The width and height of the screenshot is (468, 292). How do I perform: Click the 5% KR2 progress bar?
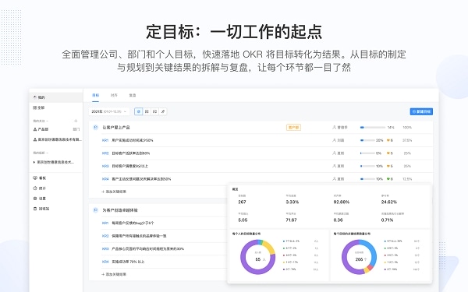point(367,153)
